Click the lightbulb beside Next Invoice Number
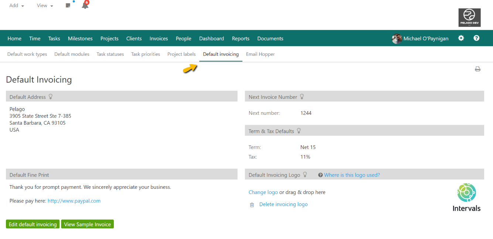 [x=302, y=97]
